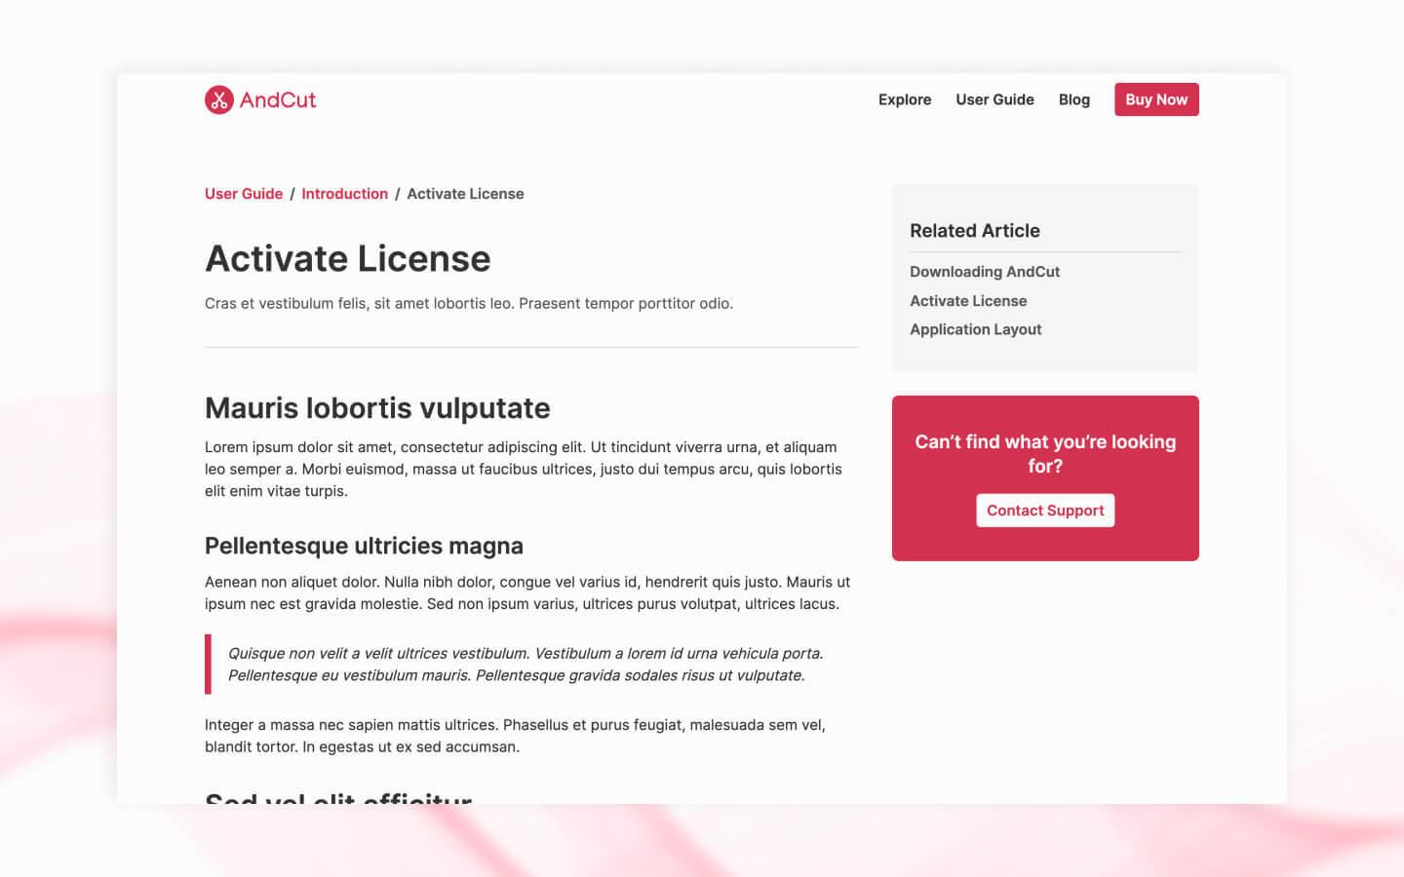
Task: Open the Downloading AndCut related article
Action: (985, 272)
